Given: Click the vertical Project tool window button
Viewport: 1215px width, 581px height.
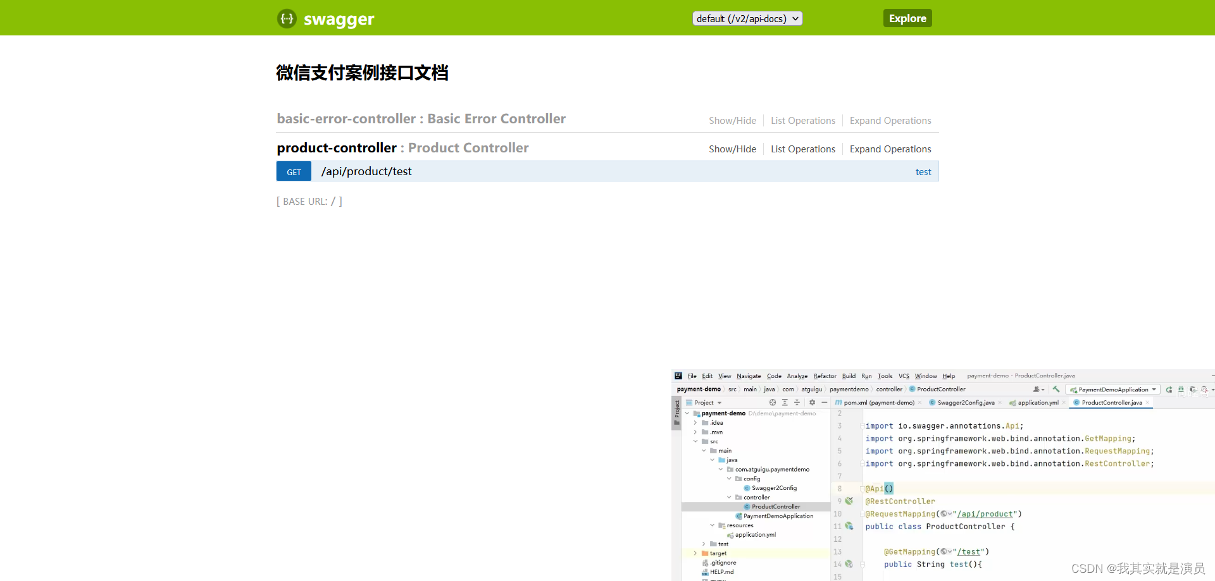Looking at the screenshot, I should pyautogui.click(x=676, y=413).
